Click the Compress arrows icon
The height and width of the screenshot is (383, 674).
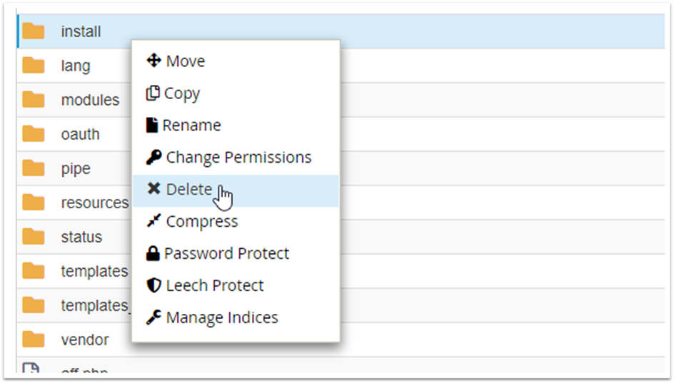tap(154, 221)
